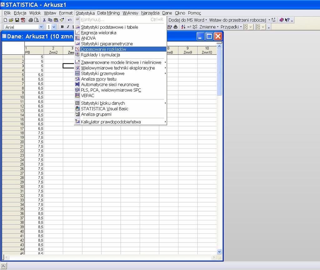Select Statystyki nieparametryczne

pyautogui.click(x=120, y=44)
